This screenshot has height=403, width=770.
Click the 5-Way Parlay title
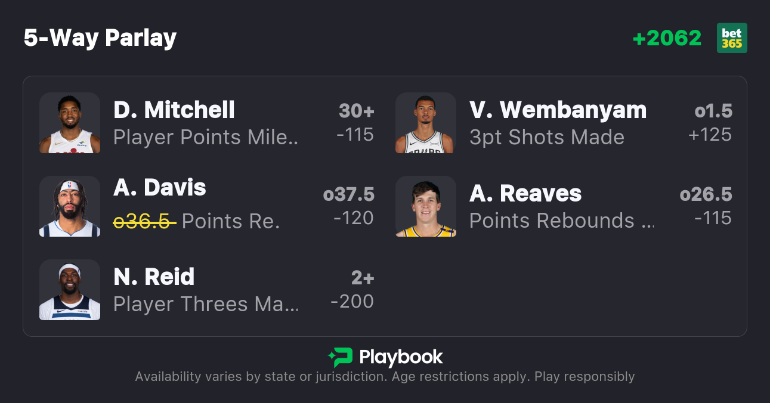(x=100, y=38)
